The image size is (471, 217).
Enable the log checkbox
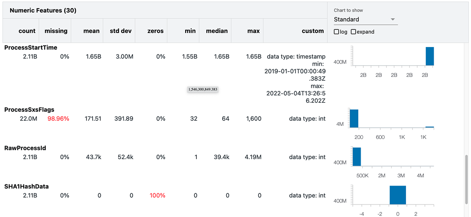click(x=336, y=32)
